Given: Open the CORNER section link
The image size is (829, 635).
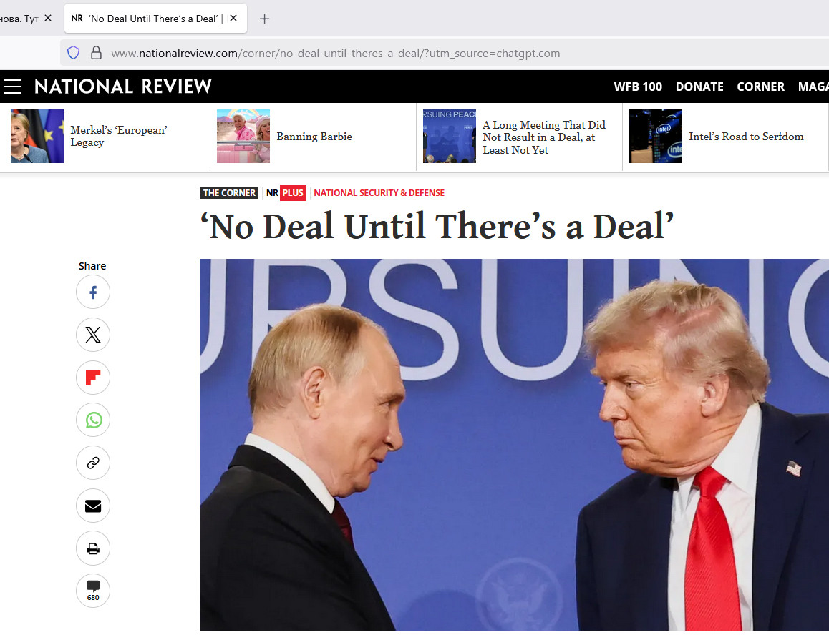Looking at the screenshot, I should pyautogui.click(x=761, y=87).
